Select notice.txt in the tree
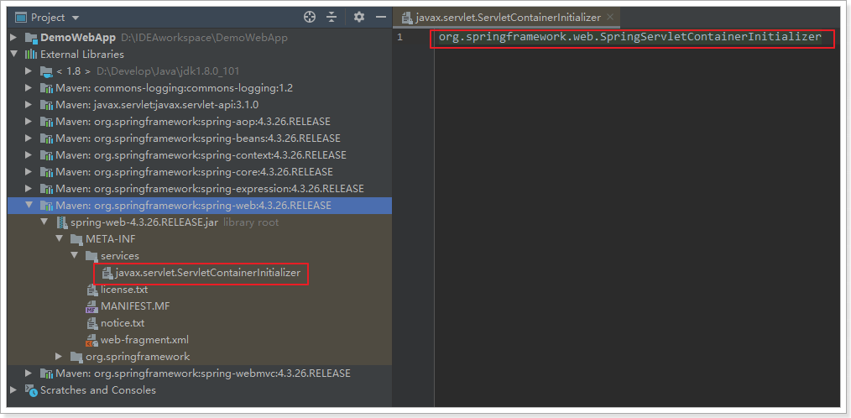Viewport: 851px width, 418px height. 123,323
